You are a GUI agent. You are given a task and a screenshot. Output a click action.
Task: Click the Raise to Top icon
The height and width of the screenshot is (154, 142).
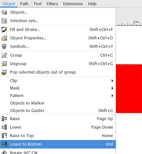[4, 136]
